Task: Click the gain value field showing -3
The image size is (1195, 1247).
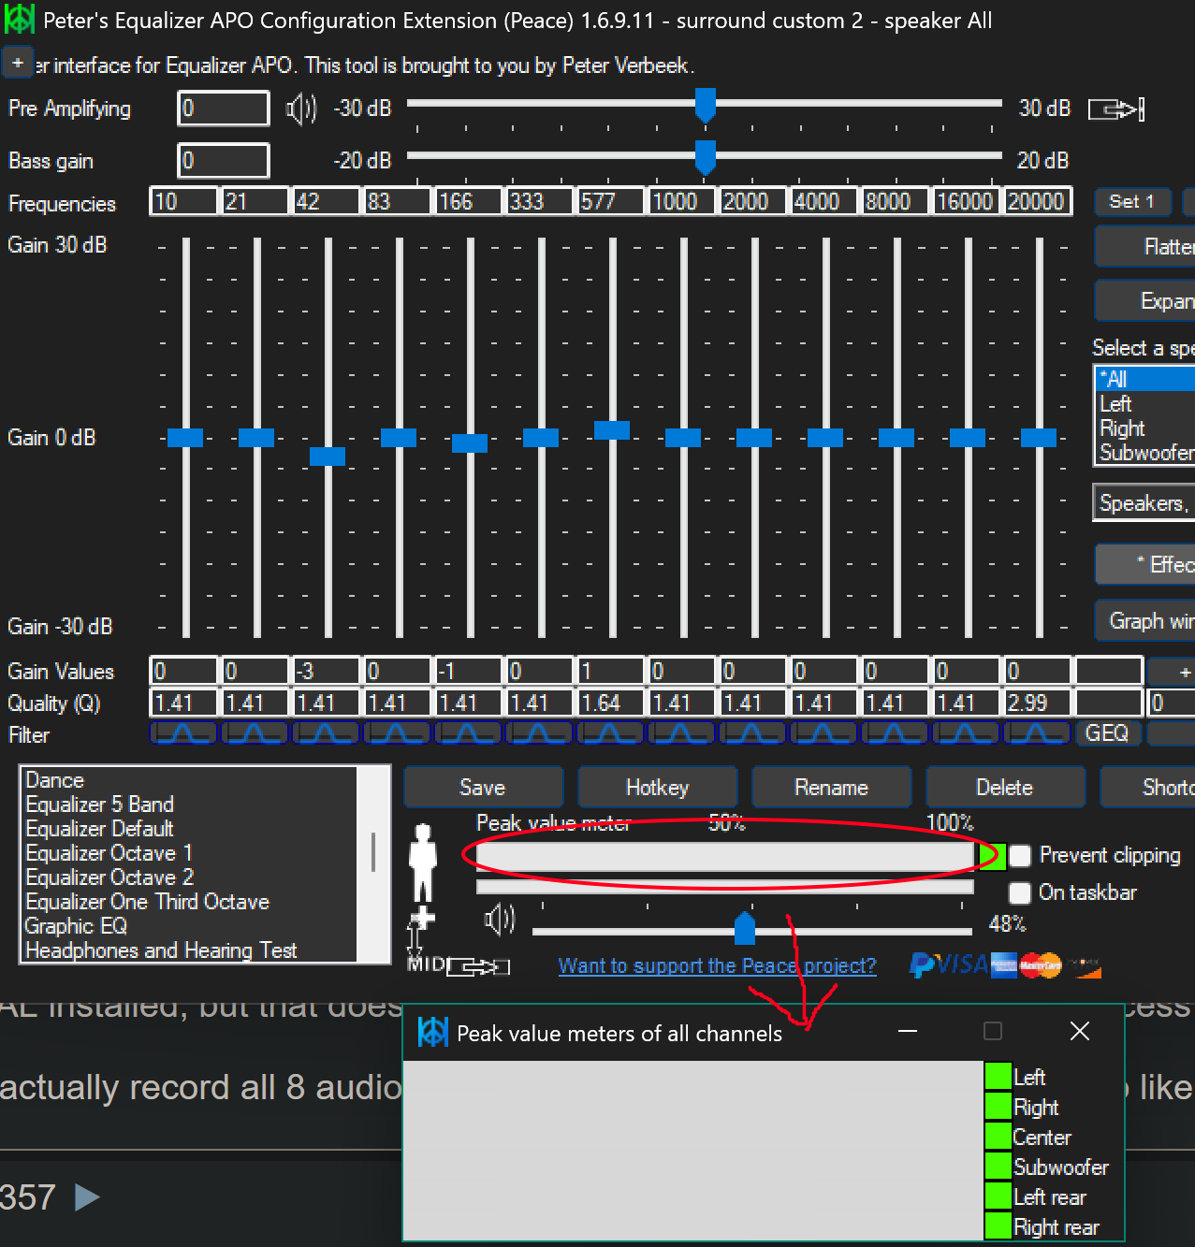Action: tap(326, 671)
